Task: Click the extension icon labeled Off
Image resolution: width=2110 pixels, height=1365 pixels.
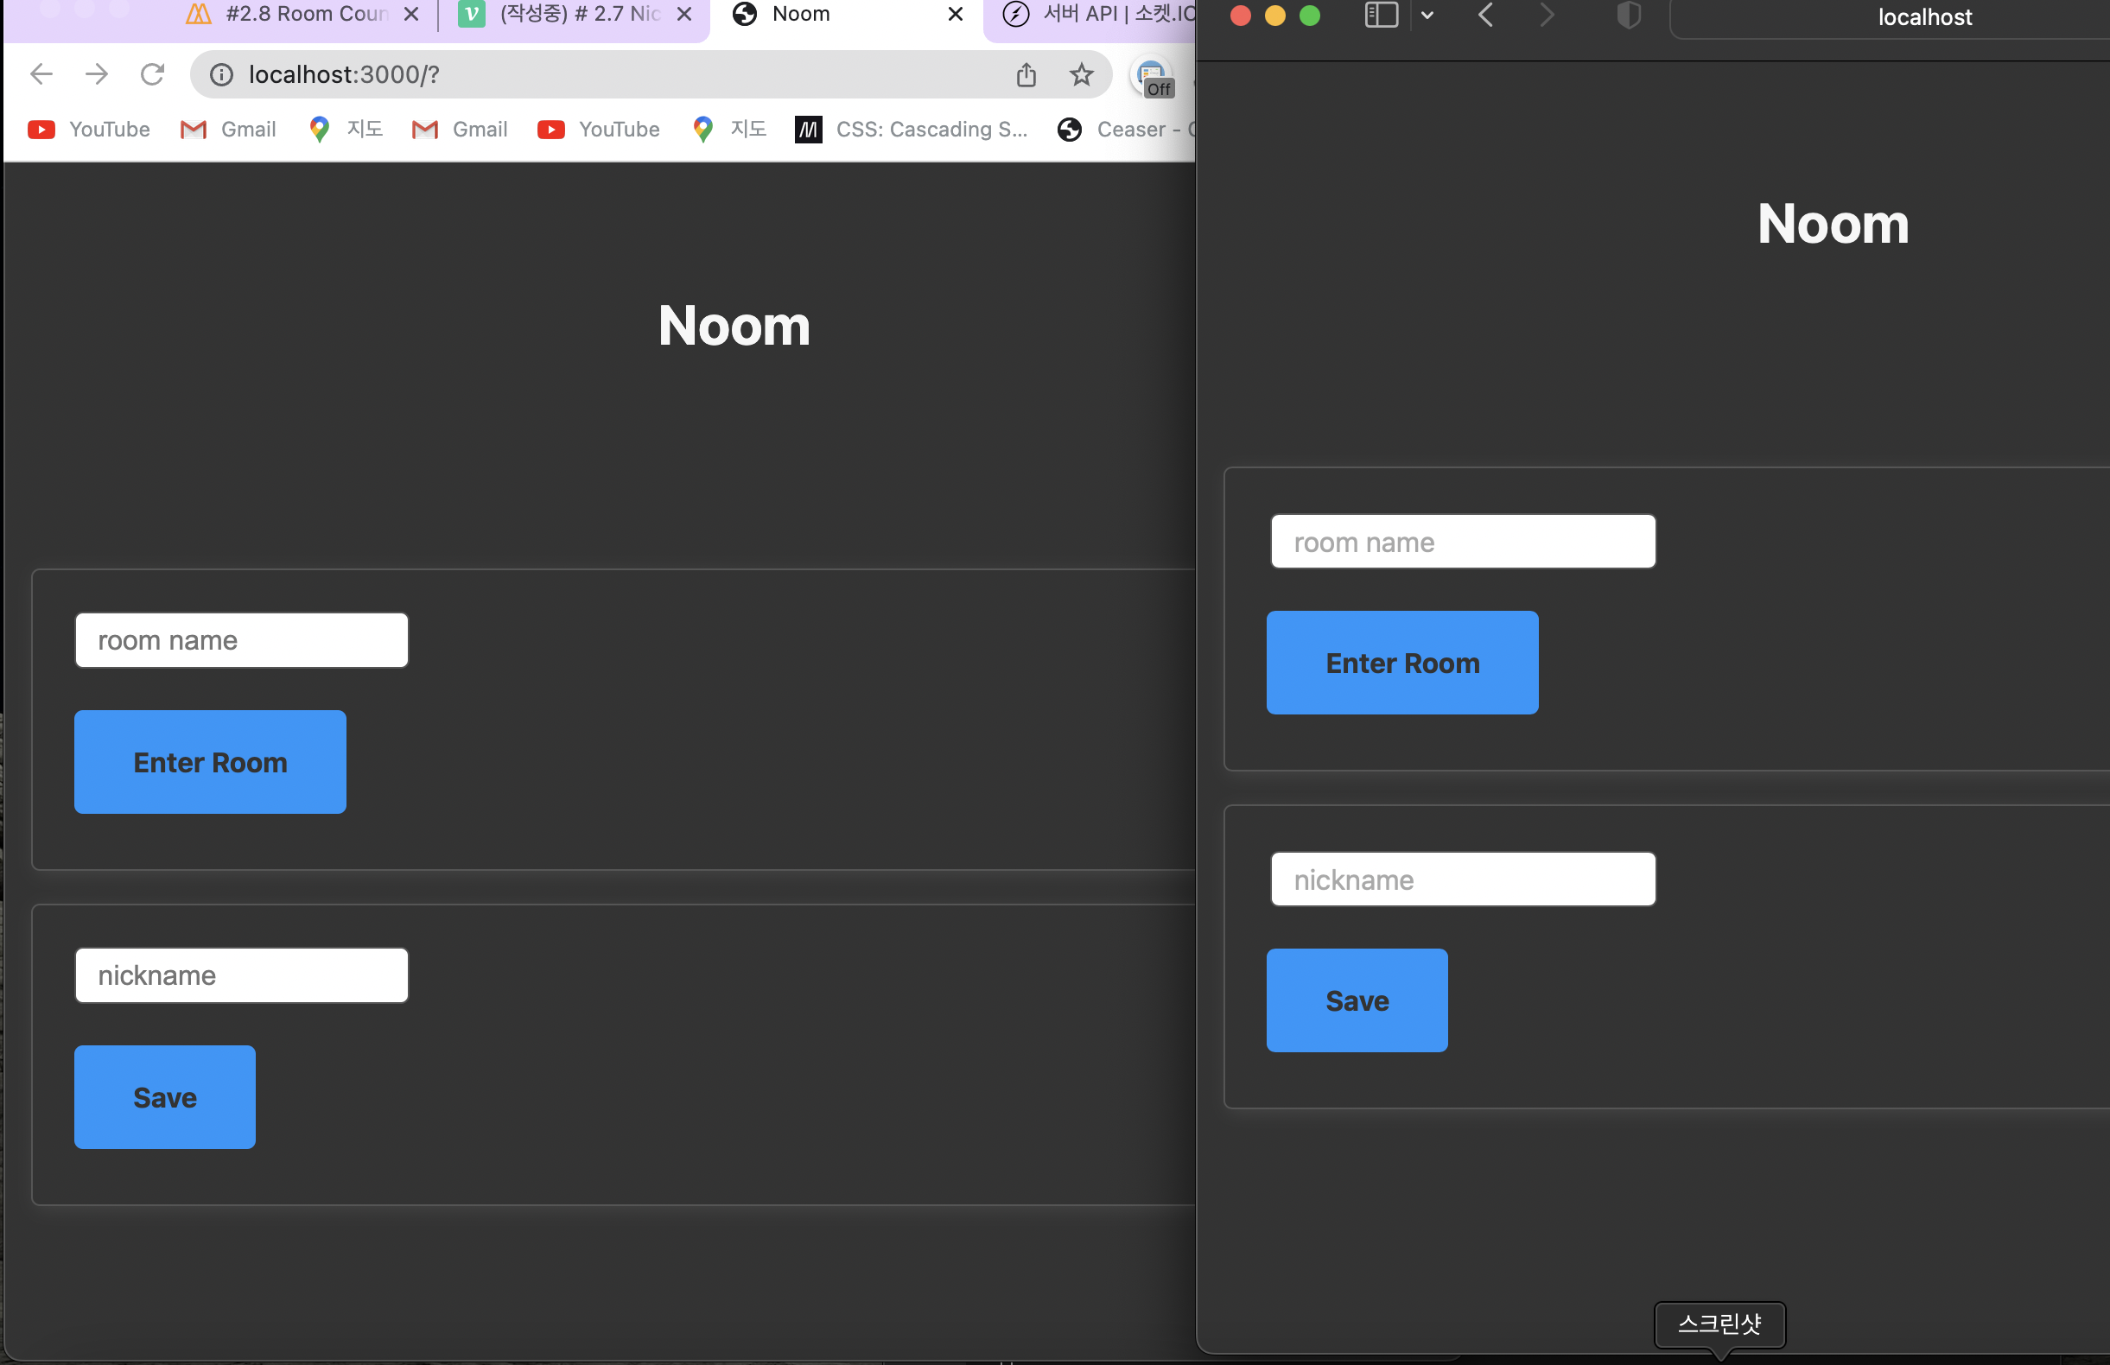Action: tap(1153, 78)
